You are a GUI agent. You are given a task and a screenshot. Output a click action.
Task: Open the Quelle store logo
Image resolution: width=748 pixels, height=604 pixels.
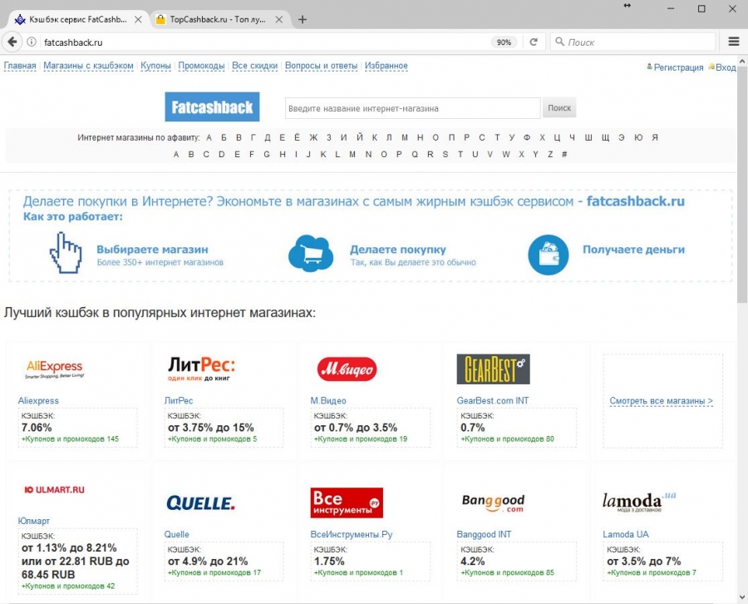coord(200,503)
